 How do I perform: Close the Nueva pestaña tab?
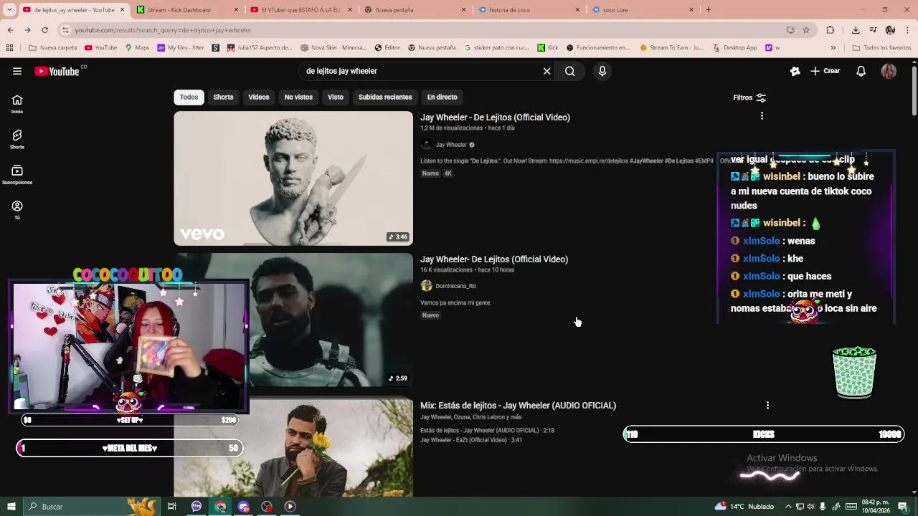pos(463,10)
